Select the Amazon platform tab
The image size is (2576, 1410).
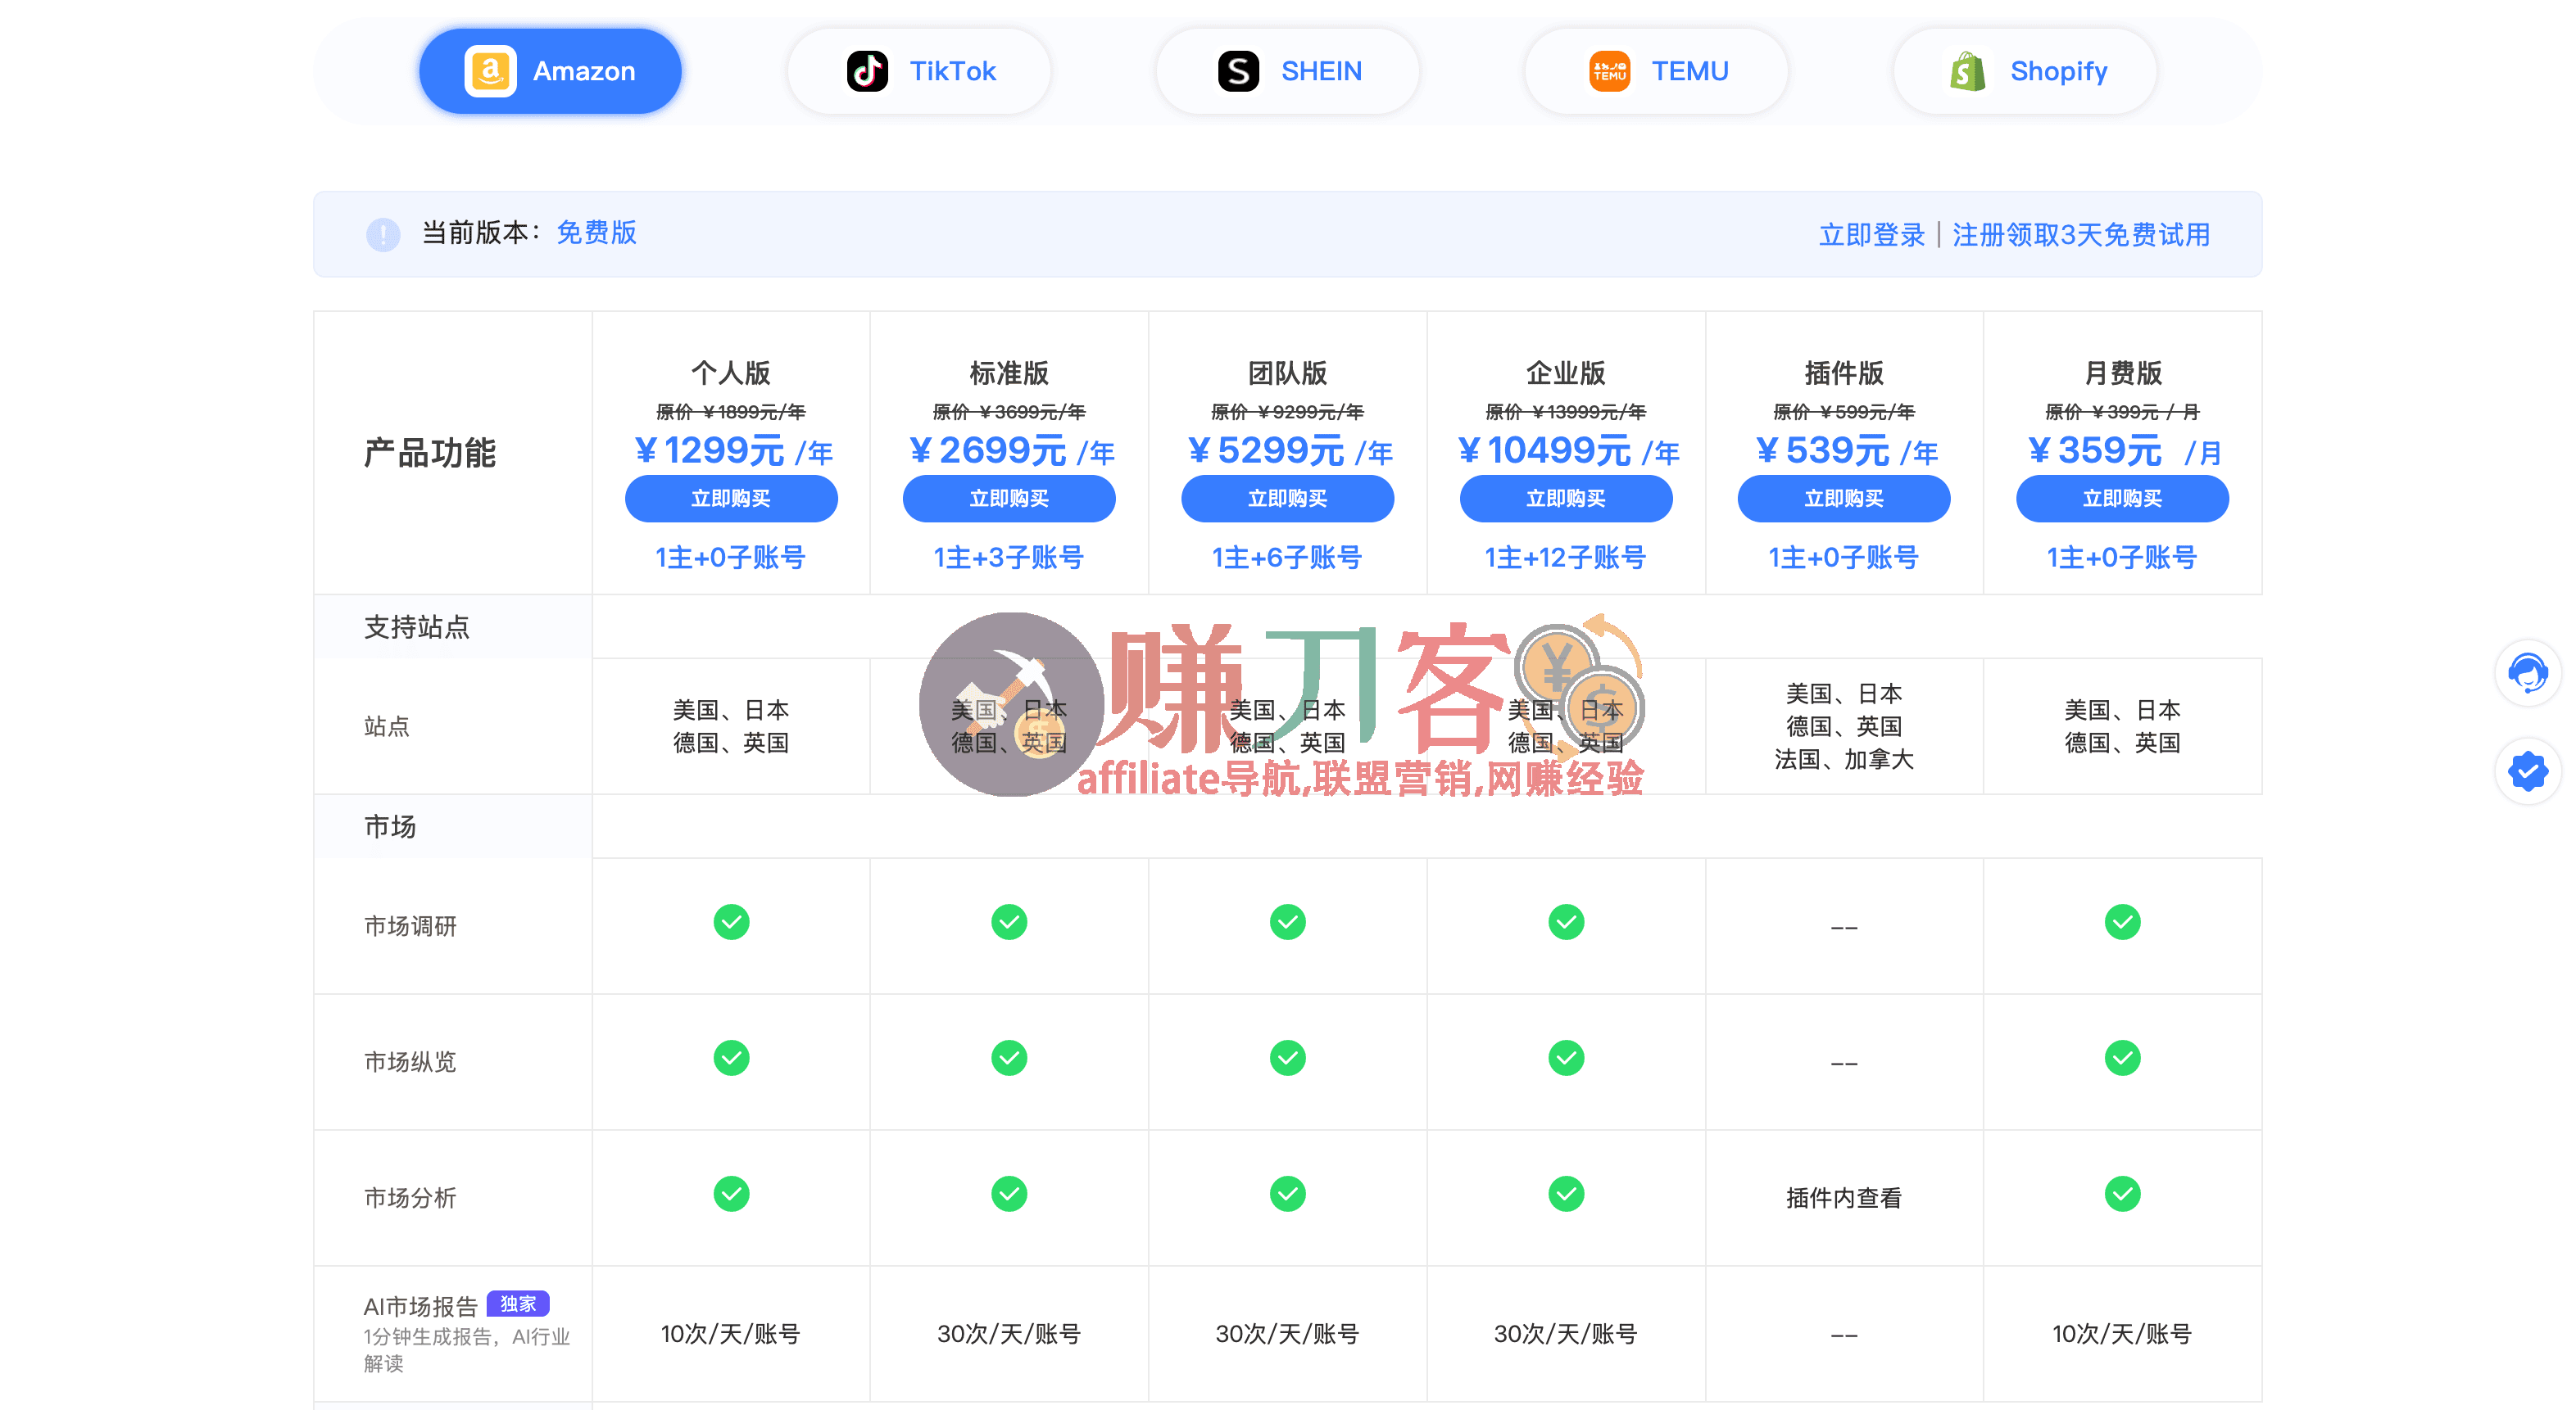[x=550, y=71]
